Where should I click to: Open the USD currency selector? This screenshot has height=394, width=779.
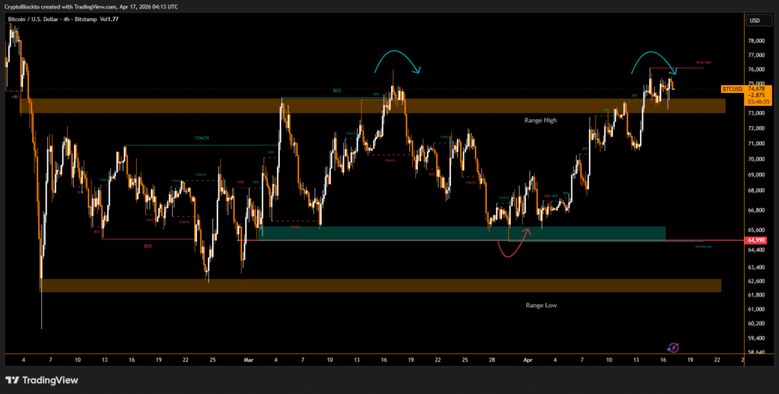click(755, 21)
